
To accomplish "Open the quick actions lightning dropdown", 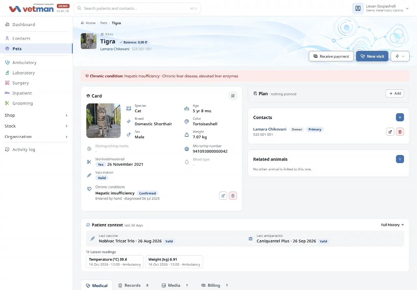I will tap(400, 56).
